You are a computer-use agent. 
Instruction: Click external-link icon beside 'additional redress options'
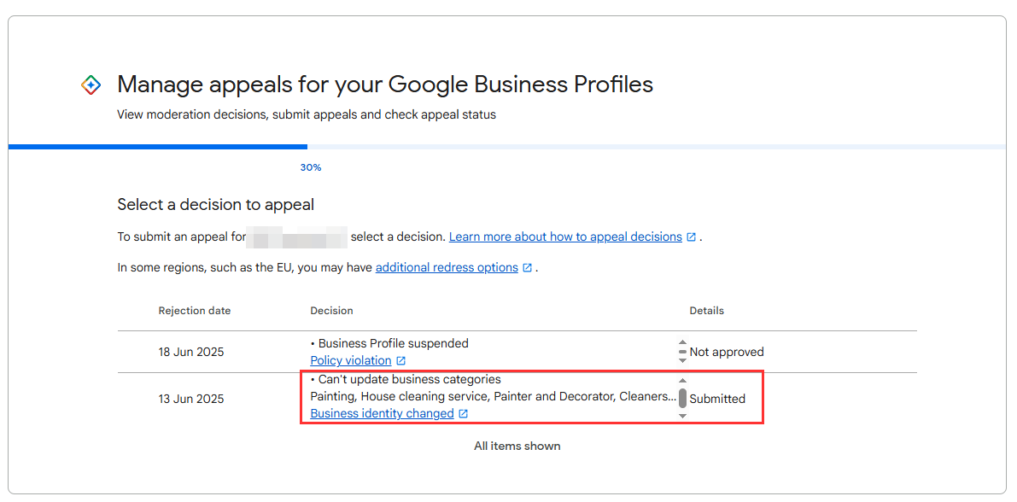pos(528,268)
